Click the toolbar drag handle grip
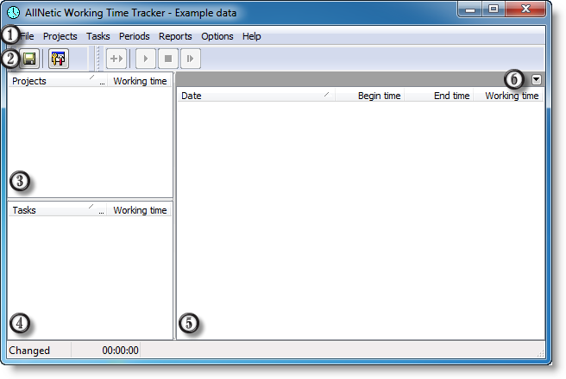The image size is (566, 379). [97, 59]
